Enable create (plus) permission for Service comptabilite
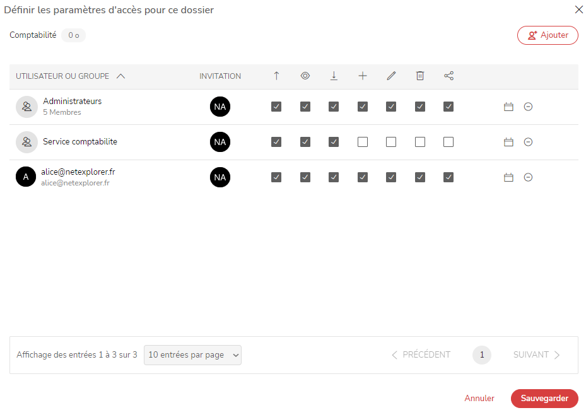The image size is (586, 415). tap(363, 142)
